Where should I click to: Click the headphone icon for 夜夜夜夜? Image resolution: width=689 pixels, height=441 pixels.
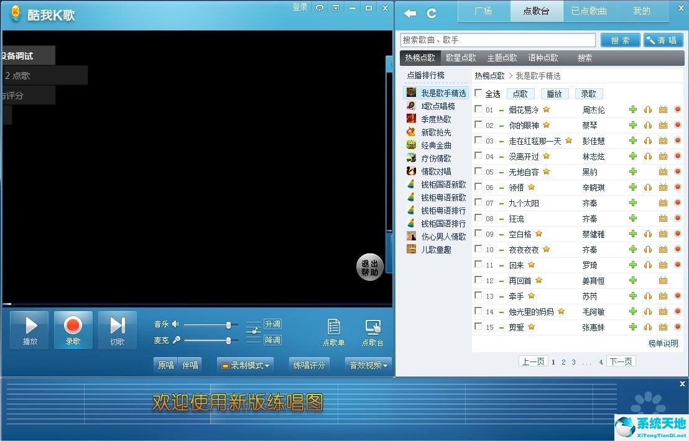click(648, 249)
